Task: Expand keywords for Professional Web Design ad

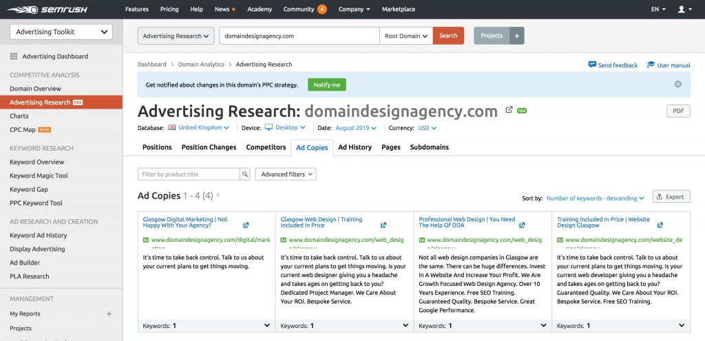Action: [x=544, y=325]
